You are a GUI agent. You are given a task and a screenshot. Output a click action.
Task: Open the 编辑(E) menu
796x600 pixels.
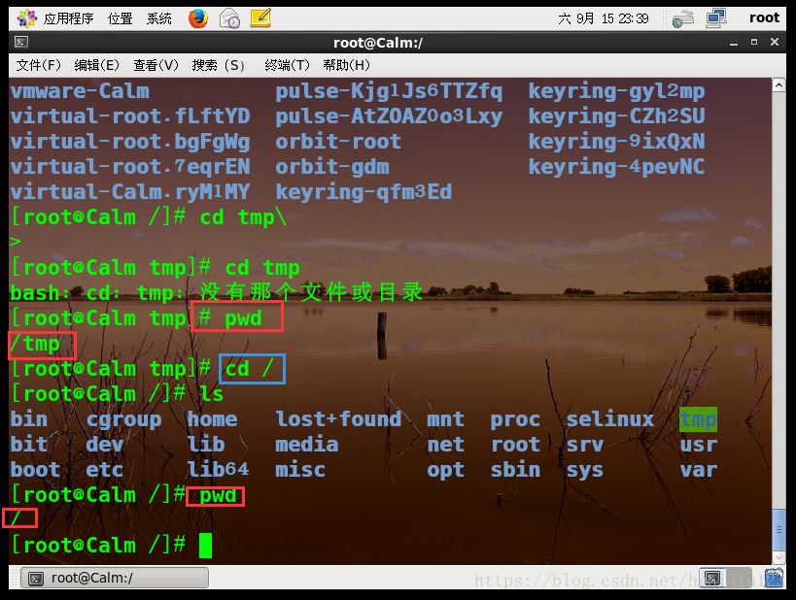97,65
